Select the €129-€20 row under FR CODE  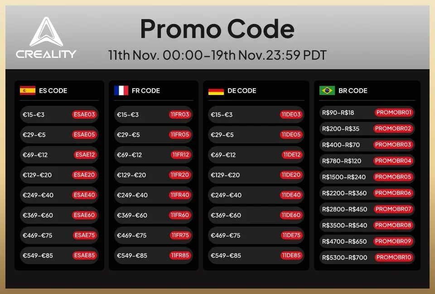coord(154,175)
